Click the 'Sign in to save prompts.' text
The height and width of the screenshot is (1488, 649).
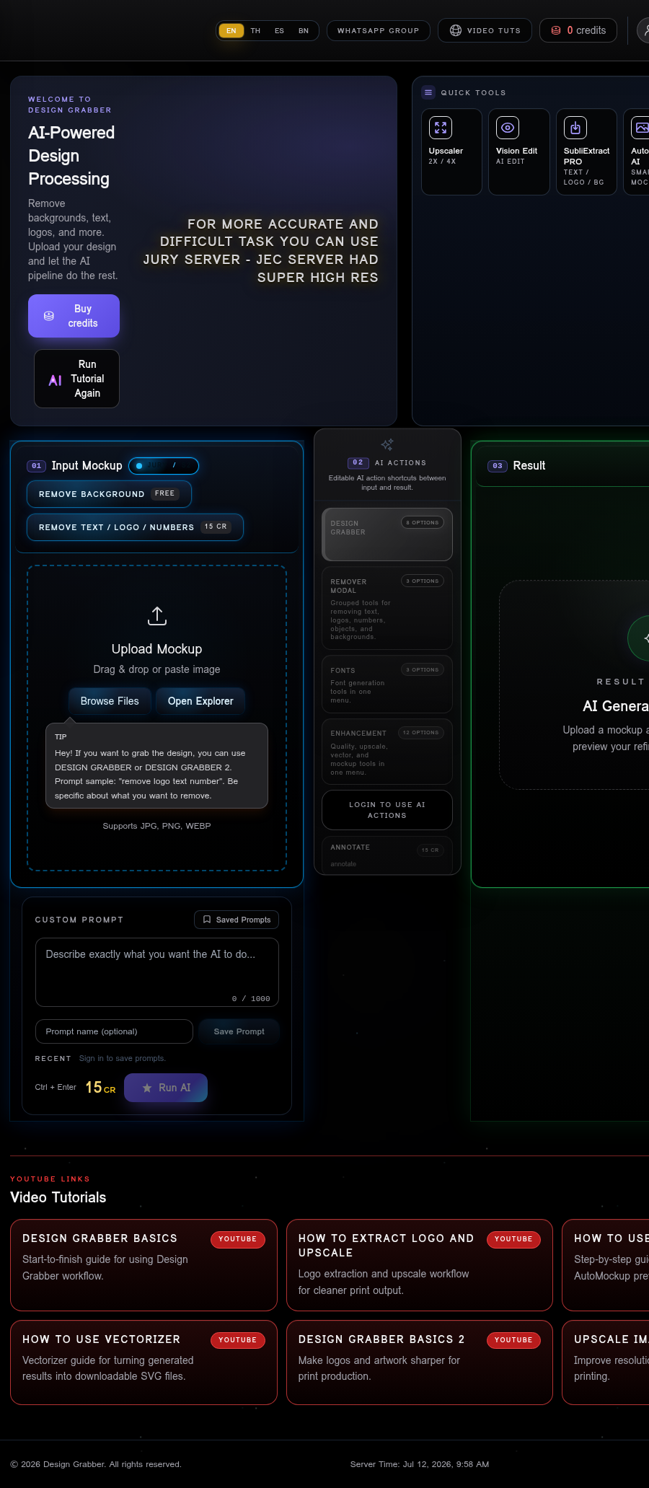[123, 1058]
